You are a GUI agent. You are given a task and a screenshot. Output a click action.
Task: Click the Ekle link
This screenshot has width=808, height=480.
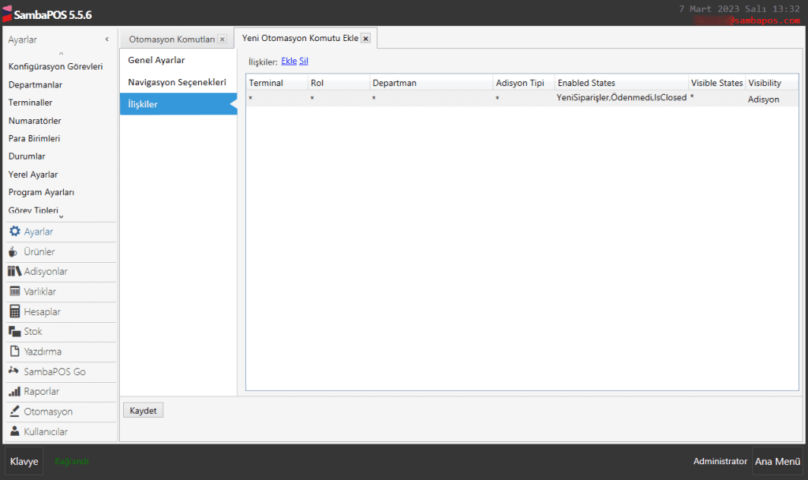pos(289,61)
